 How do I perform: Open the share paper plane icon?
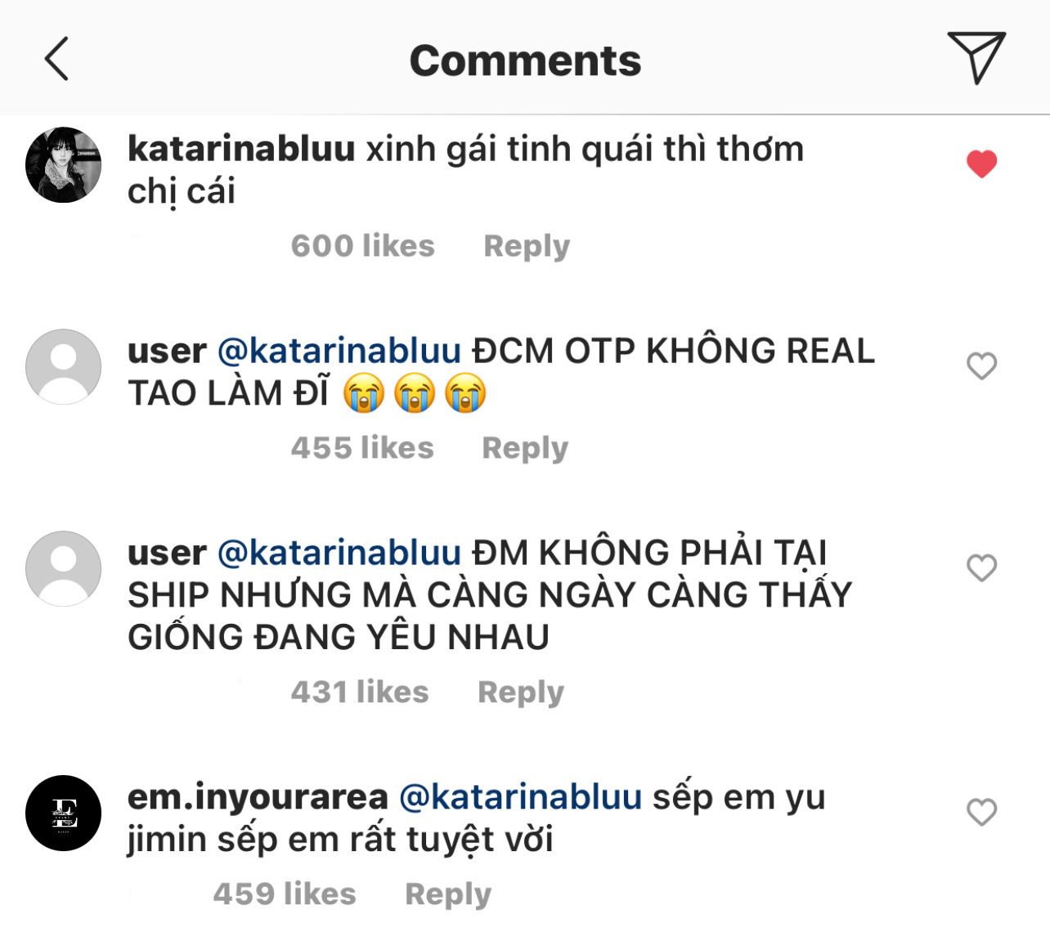point(976,57)
